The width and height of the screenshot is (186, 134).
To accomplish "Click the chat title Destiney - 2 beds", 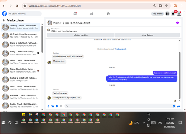I will 71,23.
